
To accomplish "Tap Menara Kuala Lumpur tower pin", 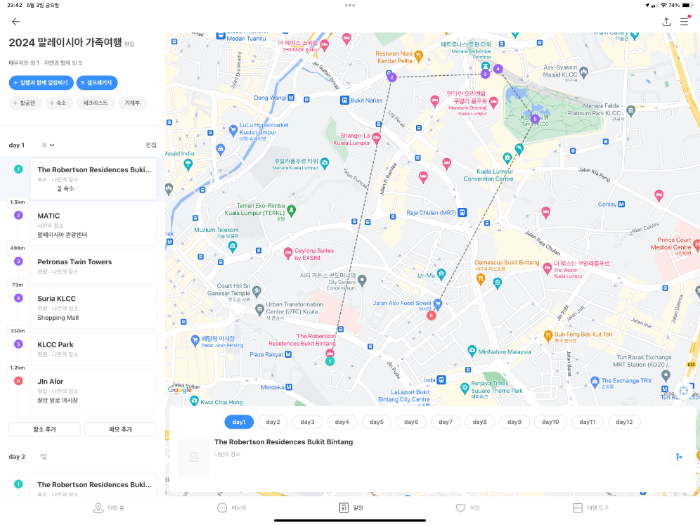I will click(325, 162).
